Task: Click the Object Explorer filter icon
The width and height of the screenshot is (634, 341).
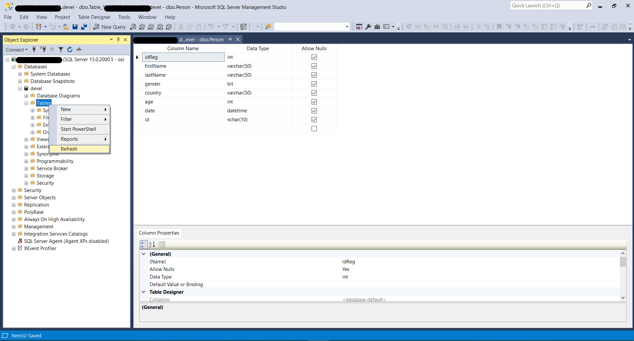Action: click(x=61, y=50)
